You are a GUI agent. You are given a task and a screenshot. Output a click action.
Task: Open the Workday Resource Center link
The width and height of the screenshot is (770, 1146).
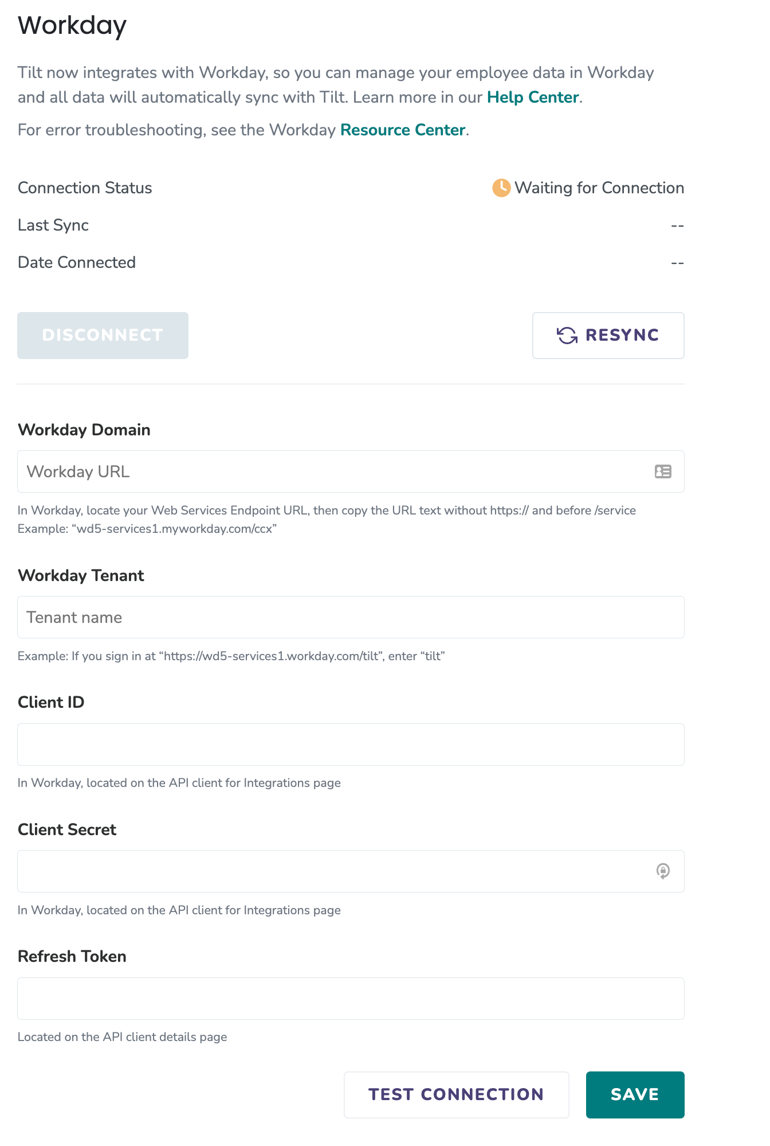coord(403,130)
